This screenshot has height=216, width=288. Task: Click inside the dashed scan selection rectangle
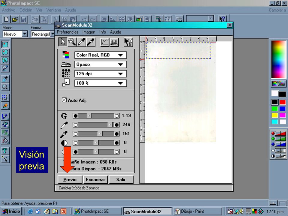[x=178, y=50]
